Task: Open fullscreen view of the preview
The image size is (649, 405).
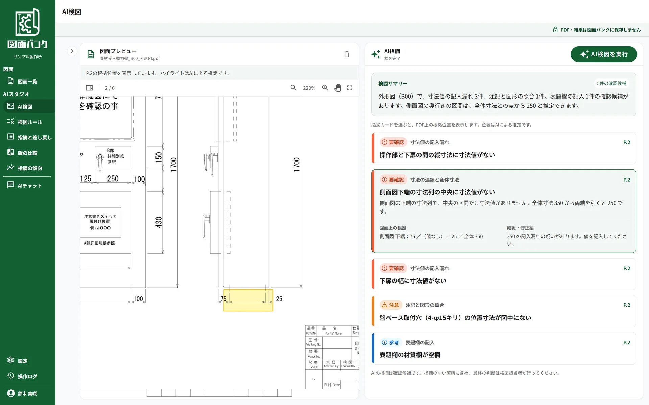Action: pyautogui.click(x=350, y=88)
